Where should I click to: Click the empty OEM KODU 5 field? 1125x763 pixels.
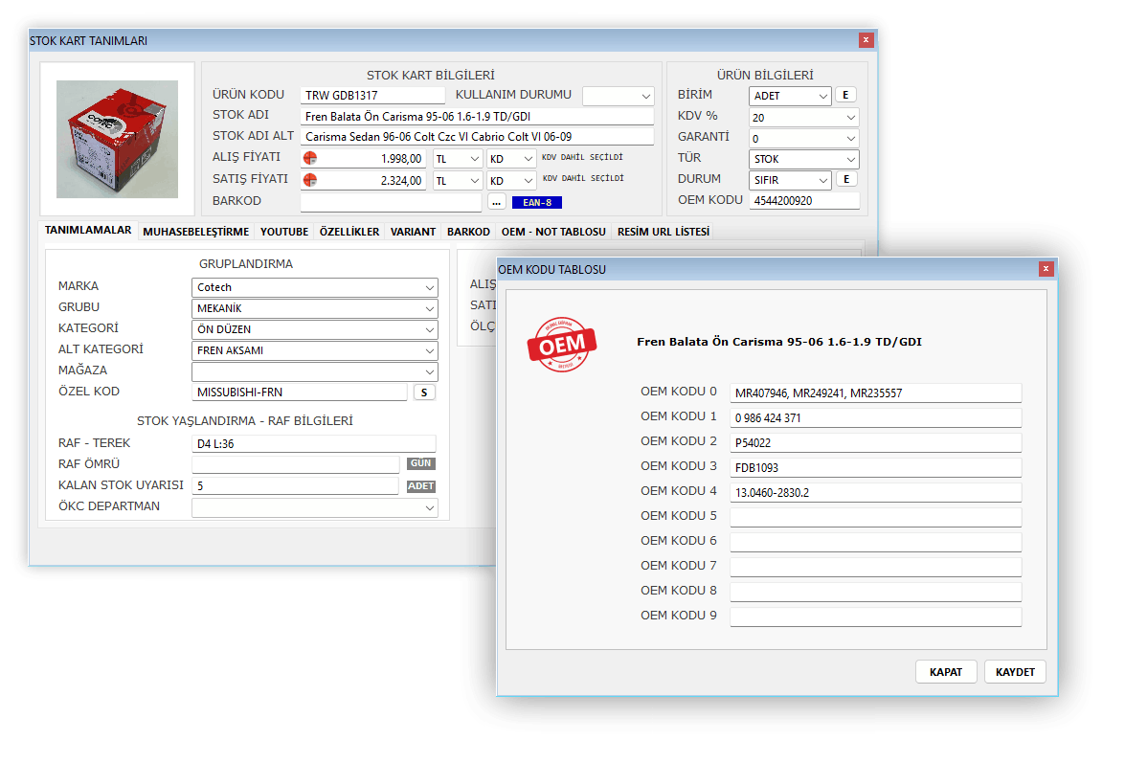(875, 518)
